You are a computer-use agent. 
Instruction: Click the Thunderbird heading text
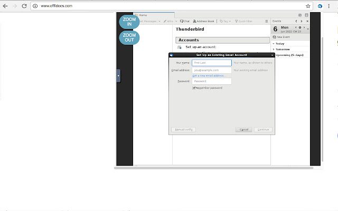pyautogui.click(x=190, y=30)
